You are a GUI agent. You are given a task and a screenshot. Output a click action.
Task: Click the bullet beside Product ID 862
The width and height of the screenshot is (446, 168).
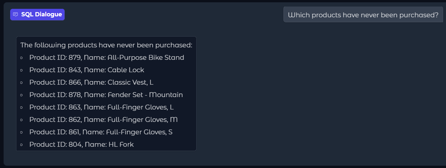[x=22, y=120]
